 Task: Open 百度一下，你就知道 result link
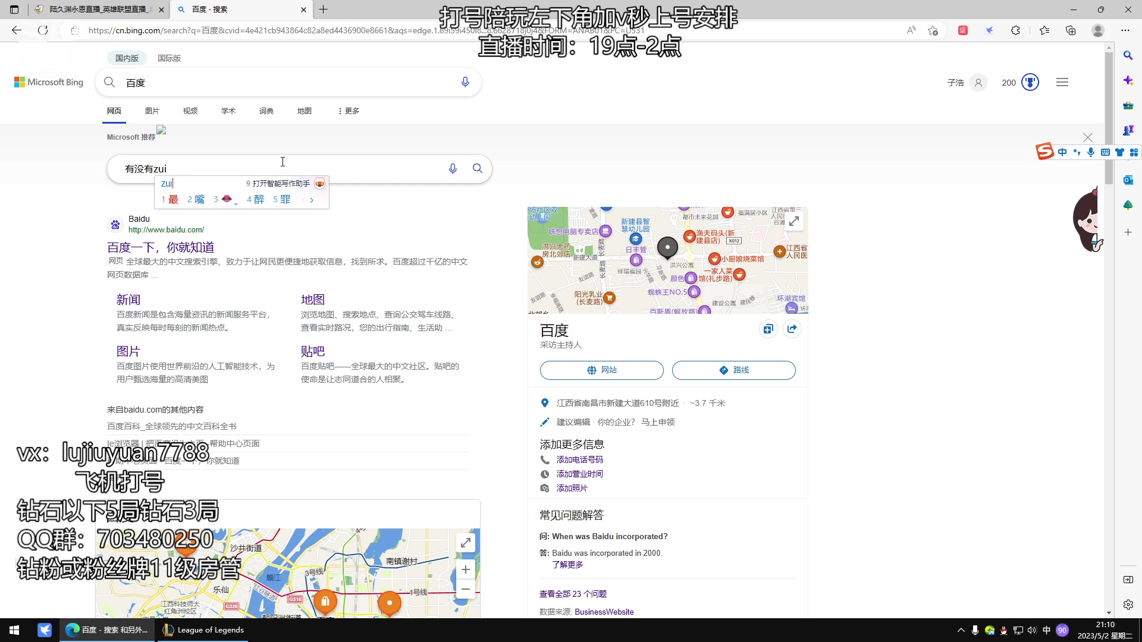pyautogui.click(x=161, y=247)
